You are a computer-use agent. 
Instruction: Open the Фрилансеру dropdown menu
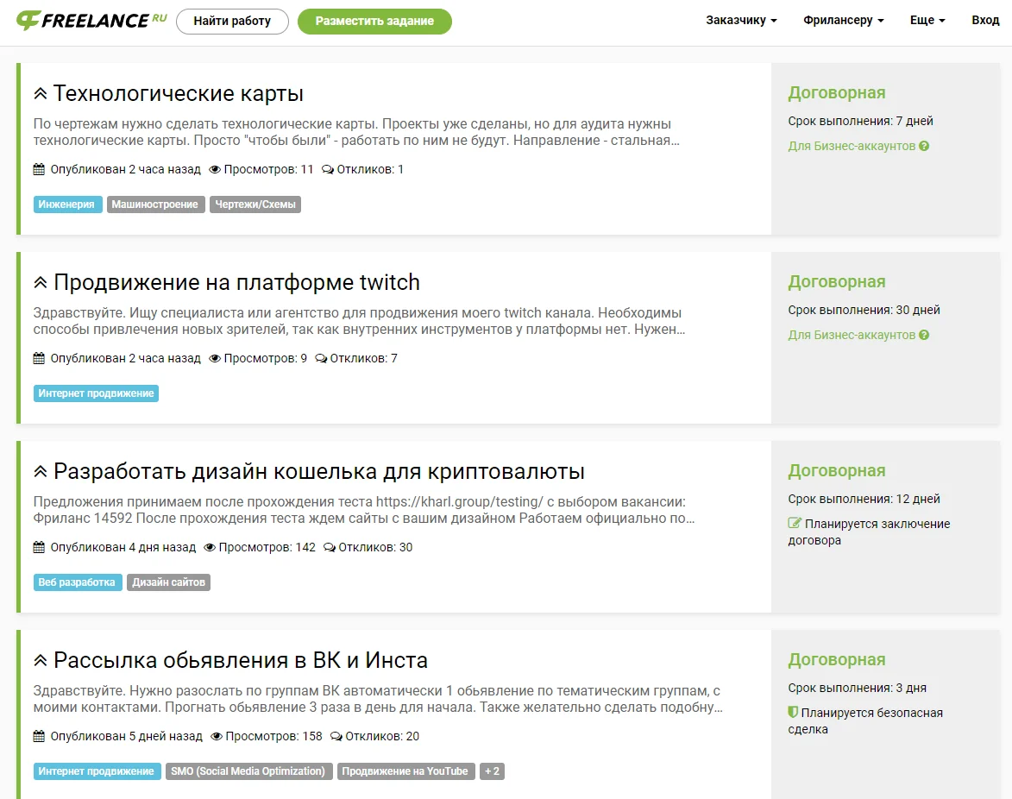click(x=843, y=20)
